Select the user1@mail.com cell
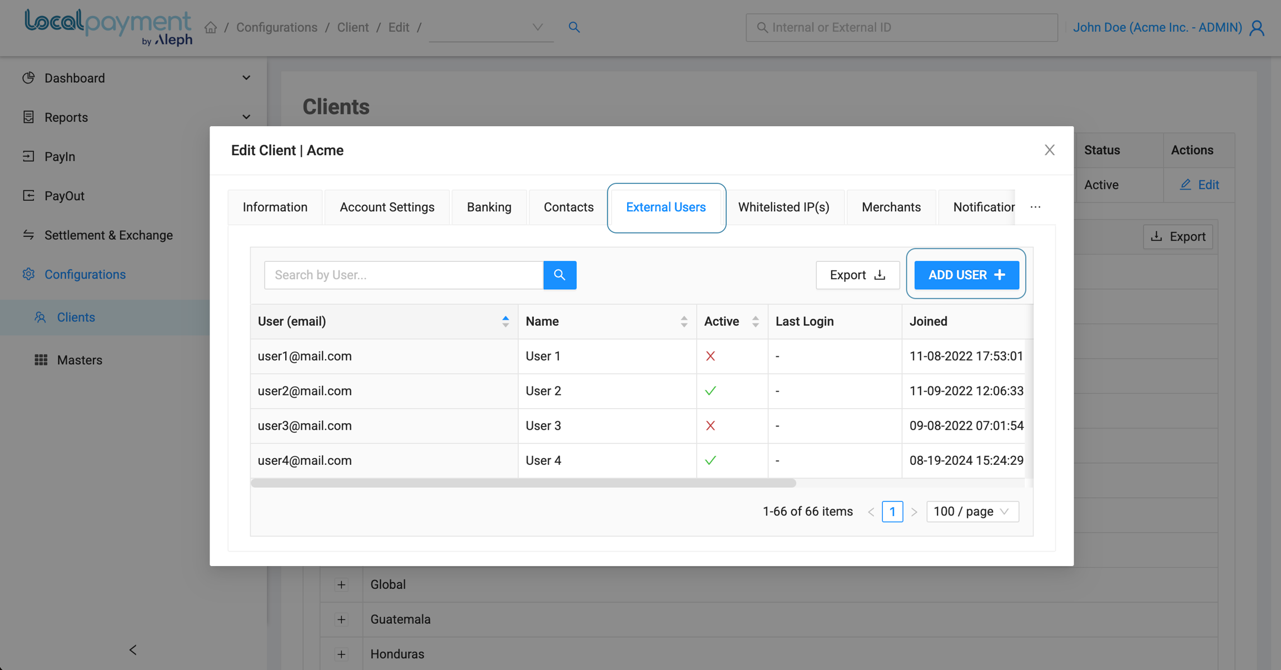The width and height of the screenshot is (1281, 670). 384,356
